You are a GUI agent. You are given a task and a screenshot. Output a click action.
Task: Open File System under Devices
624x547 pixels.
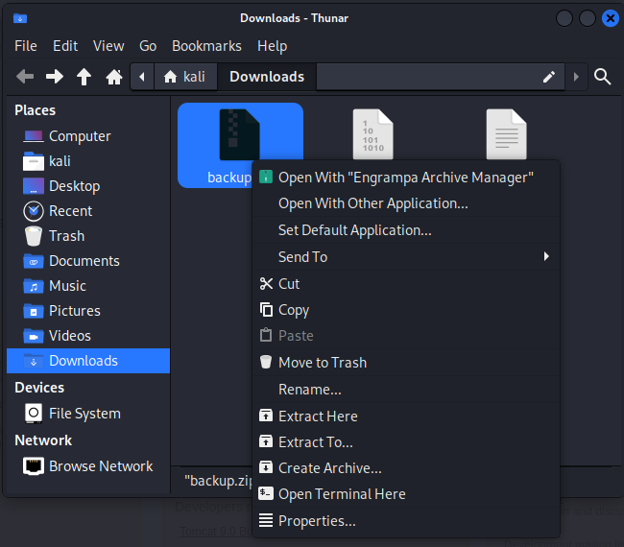(88, 414)
